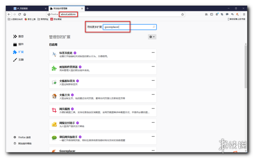Click the green puzzle 附加组件管理器 icon
Viewport: 253px width, 158px height.
(54, 69)
